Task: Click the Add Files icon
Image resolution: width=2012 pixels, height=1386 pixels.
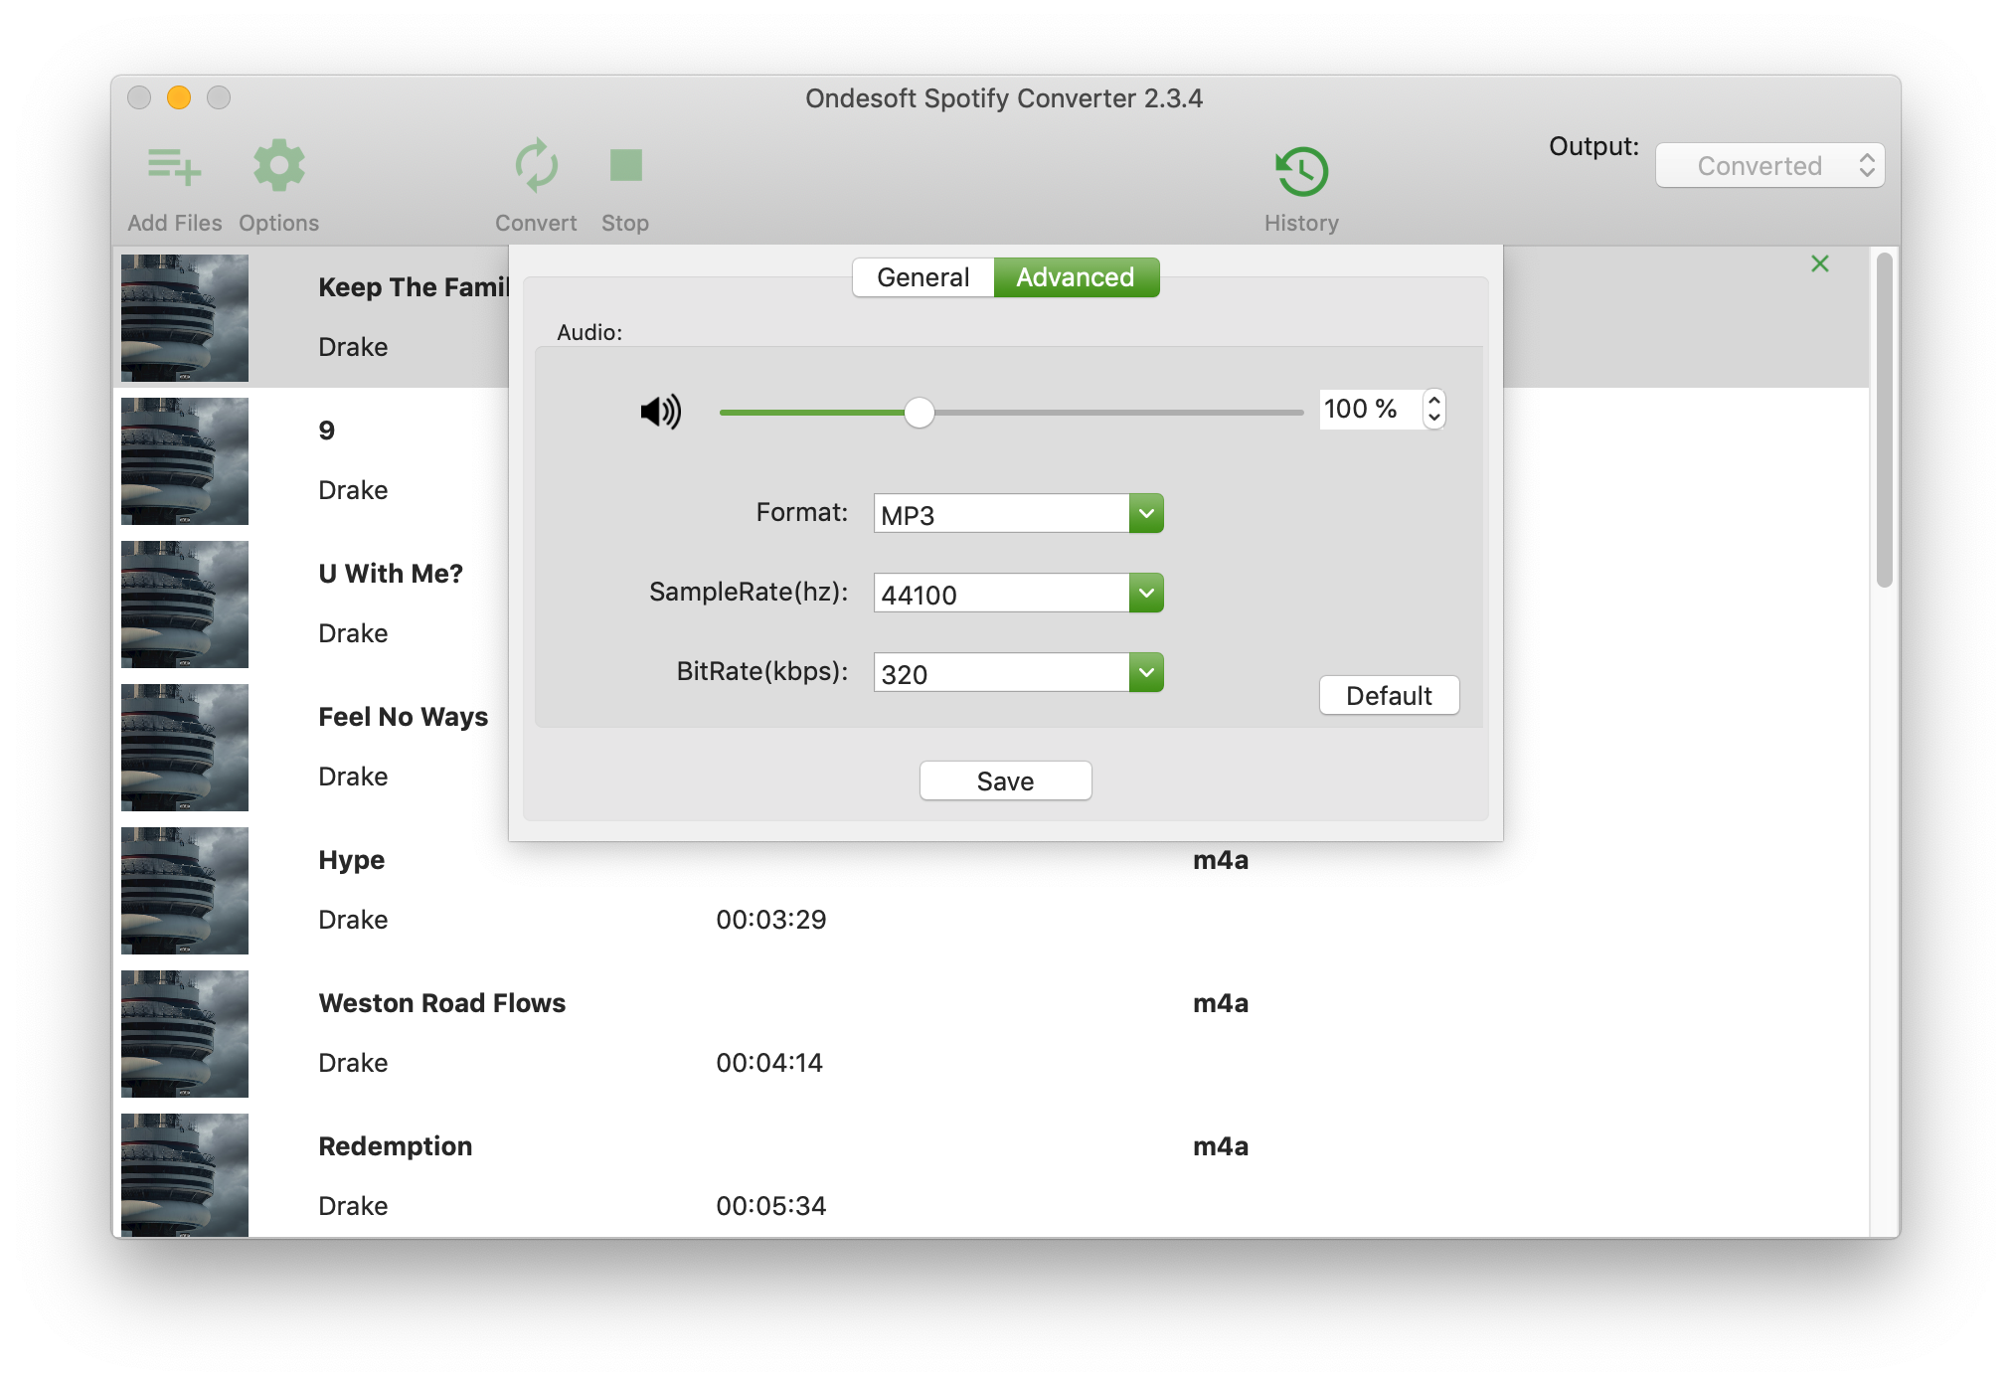Action: [x=173, y=165]
